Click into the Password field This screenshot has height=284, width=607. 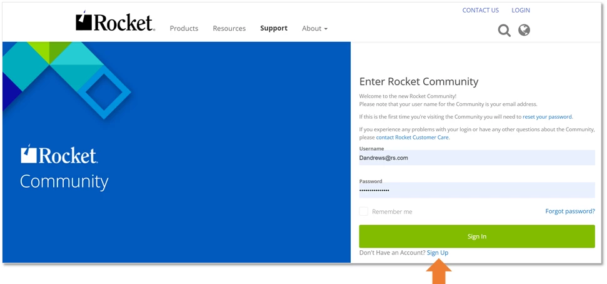[x=477, y=190]
